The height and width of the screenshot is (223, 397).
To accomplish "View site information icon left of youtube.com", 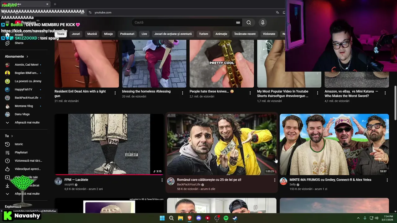I will coord(90,12).
